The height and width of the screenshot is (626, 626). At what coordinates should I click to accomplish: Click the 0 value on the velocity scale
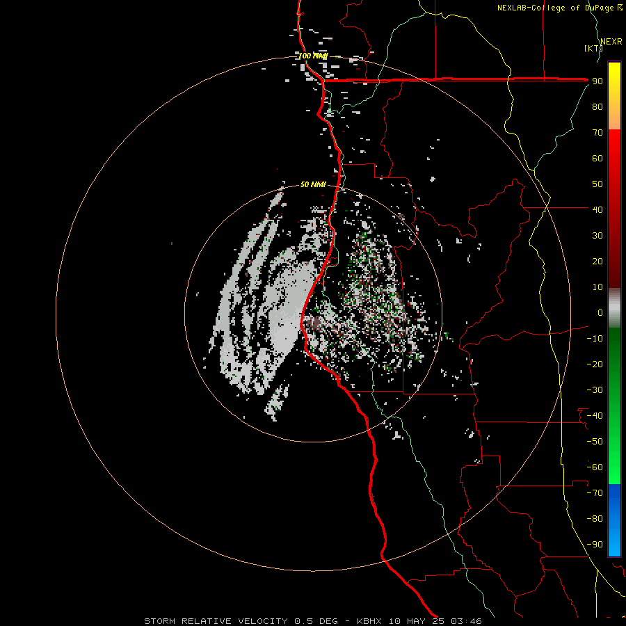pyautogui.click(x=600, y=312)
